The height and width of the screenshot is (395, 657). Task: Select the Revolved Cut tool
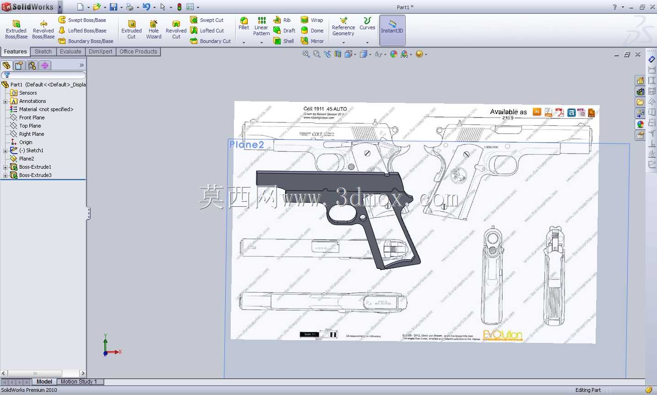click(x=176, y=30)
